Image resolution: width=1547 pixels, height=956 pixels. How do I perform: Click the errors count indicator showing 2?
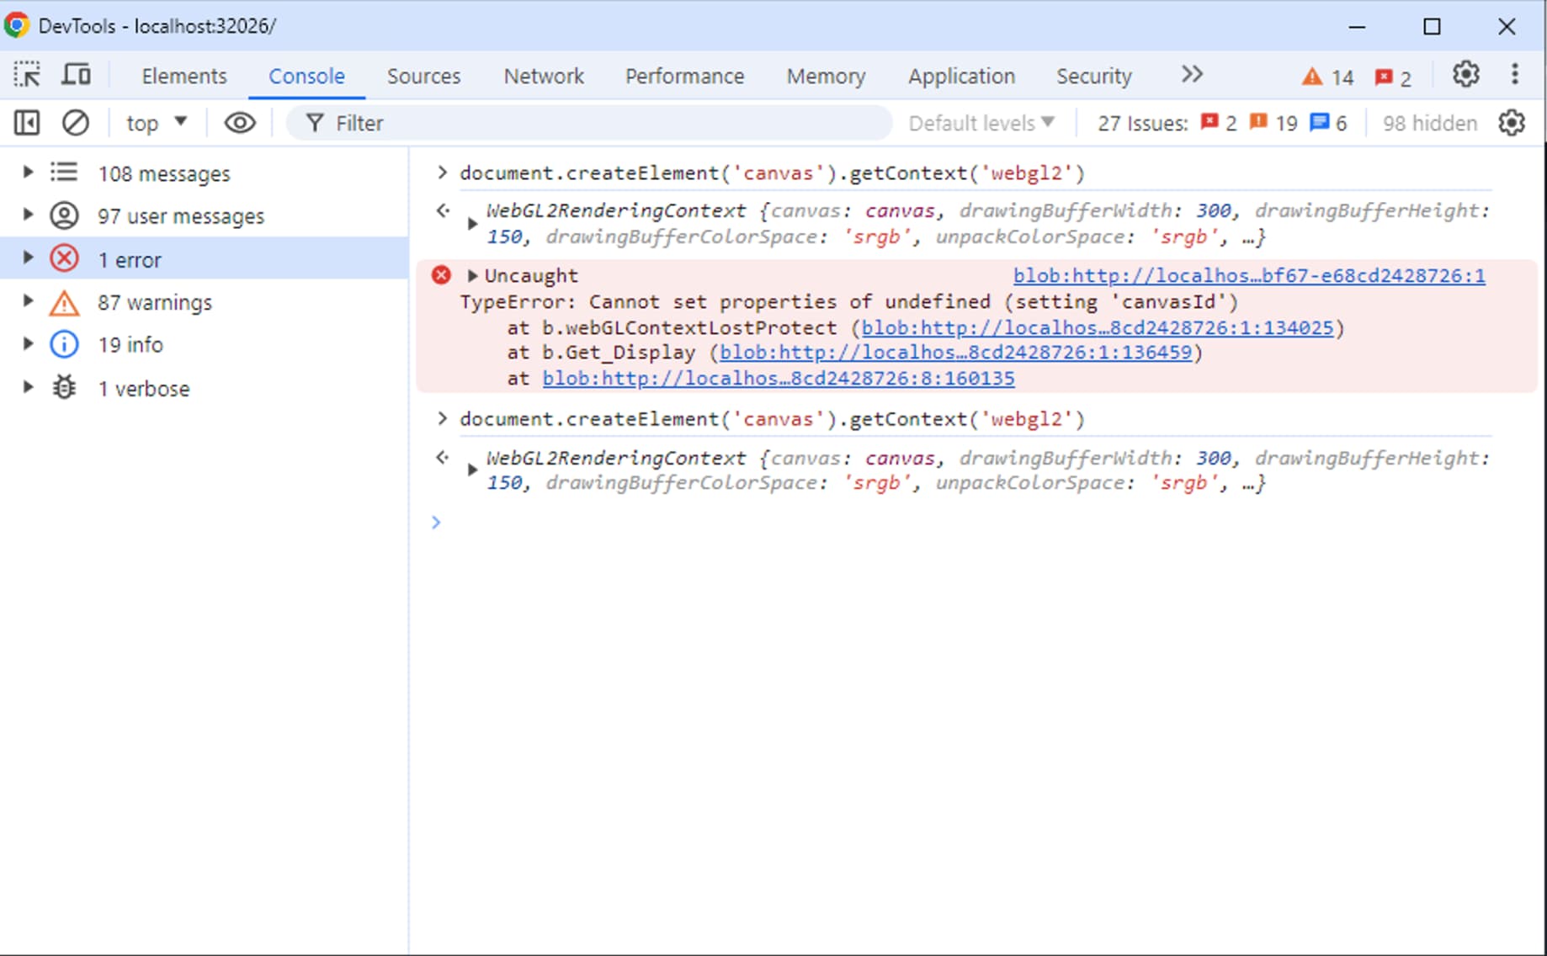coord(1393,77)
